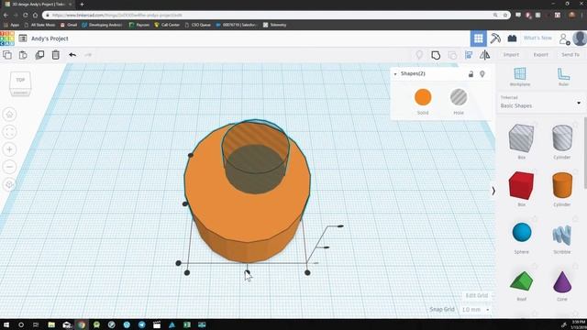Select the Workplane tool

(520, 76)
